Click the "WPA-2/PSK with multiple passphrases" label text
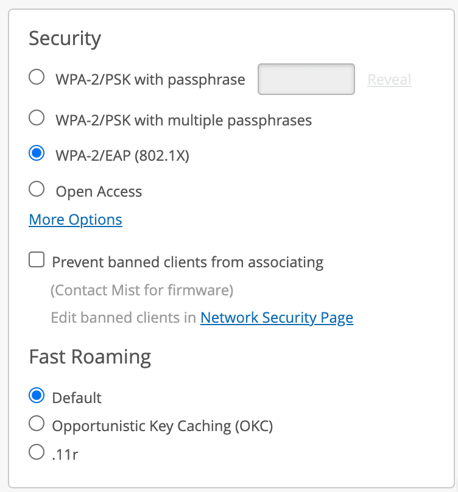Viewport: 458px width, 492px height. [x=183, y=120]
